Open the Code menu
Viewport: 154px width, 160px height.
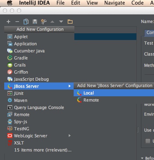[x=137, y=3]
